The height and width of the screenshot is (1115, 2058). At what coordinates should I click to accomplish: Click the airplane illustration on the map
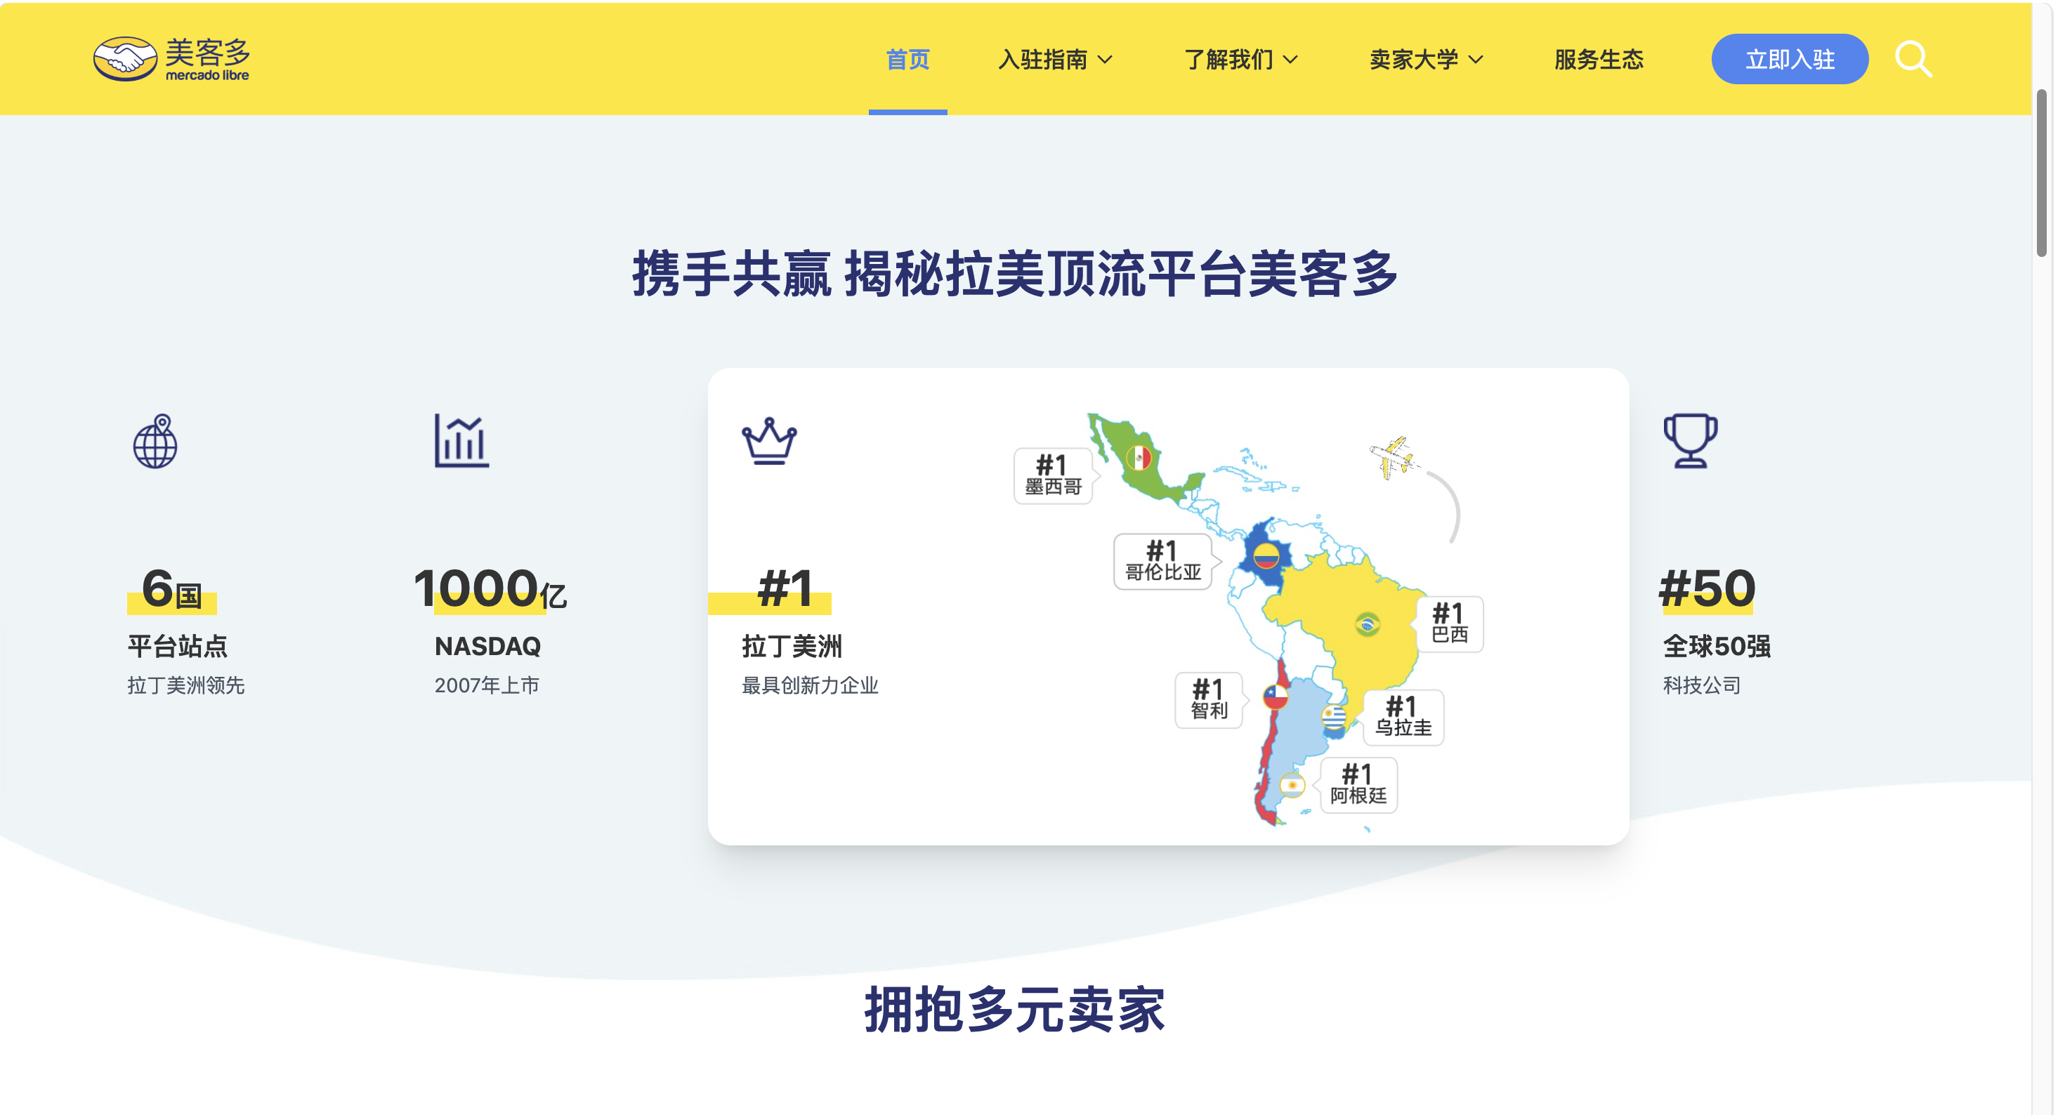(x=1394, y=457)
